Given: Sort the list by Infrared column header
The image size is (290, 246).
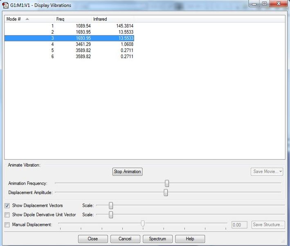Looking at the screenshot, I should (x=112, y=19).
